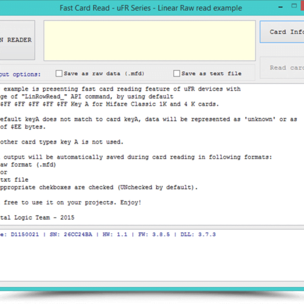Viewport: 304px width, 304px height.
Task: Click the line 'keyA does not match to card keyA'
Action: click(148, 119)
